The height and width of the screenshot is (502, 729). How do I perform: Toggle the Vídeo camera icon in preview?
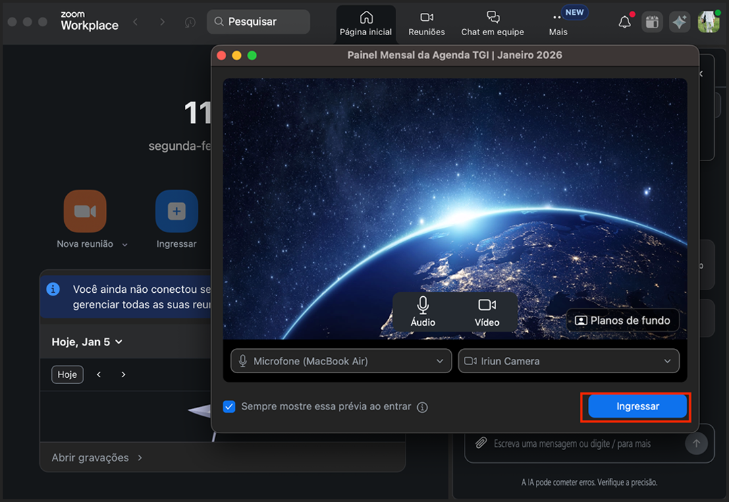point(487,311)
